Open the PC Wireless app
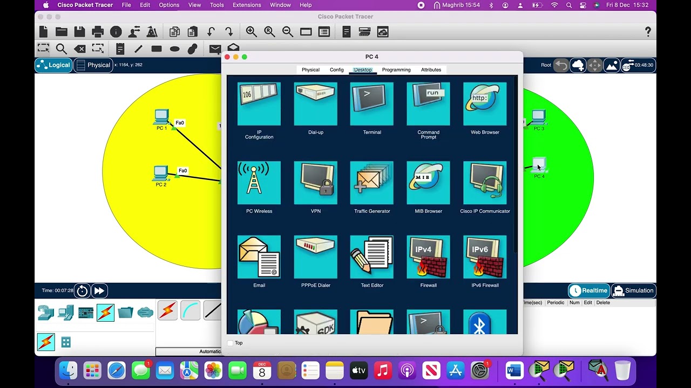Viewport: 691px width, 388px height. (x=259, y=183)
